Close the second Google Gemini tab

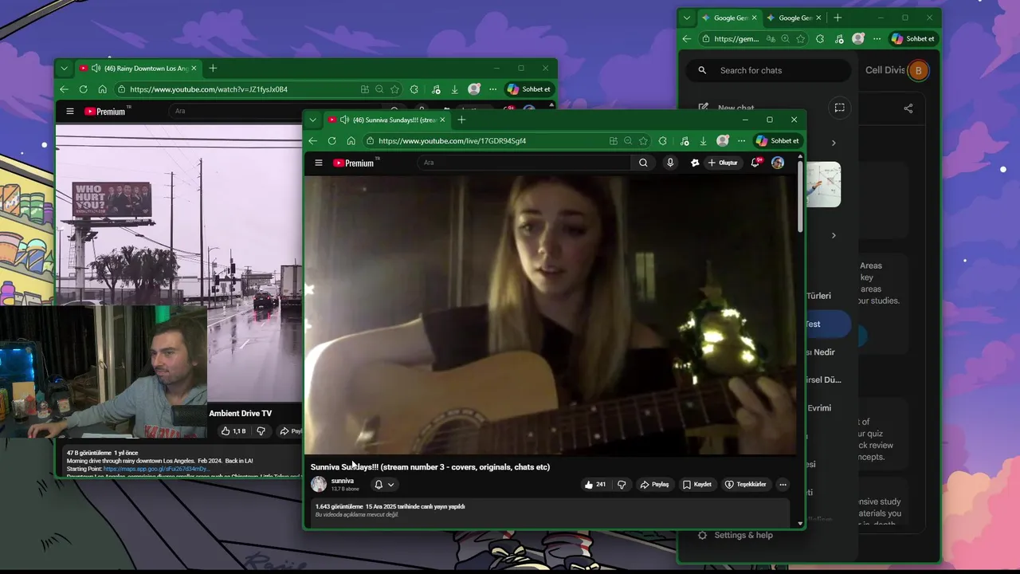click(819, 18)
